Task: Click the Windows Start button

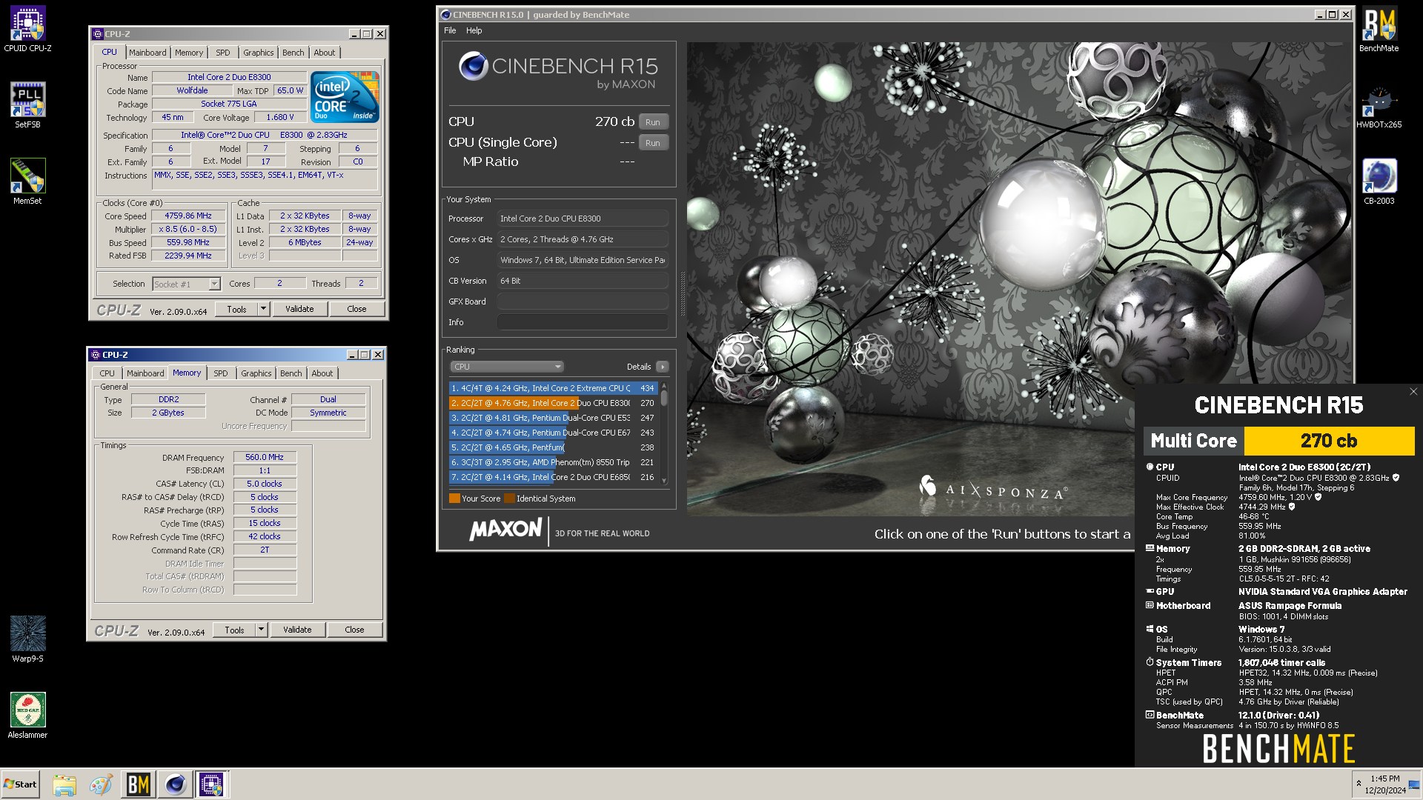Action: 21,784
